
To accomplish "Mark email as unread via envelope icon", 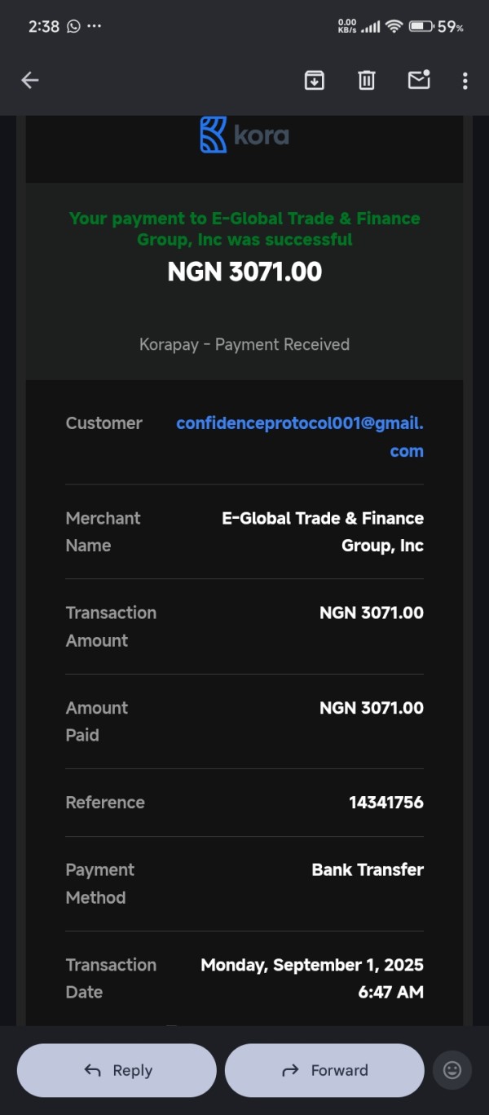I will pos(419,79).
